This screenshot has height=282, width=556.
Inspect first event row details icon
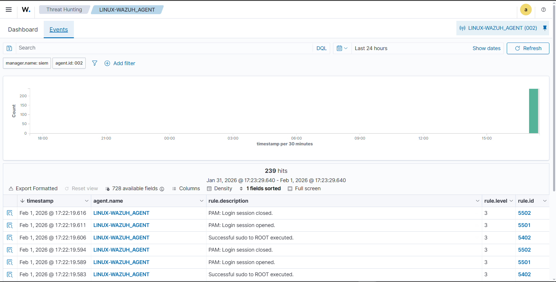tap(10, 213)
